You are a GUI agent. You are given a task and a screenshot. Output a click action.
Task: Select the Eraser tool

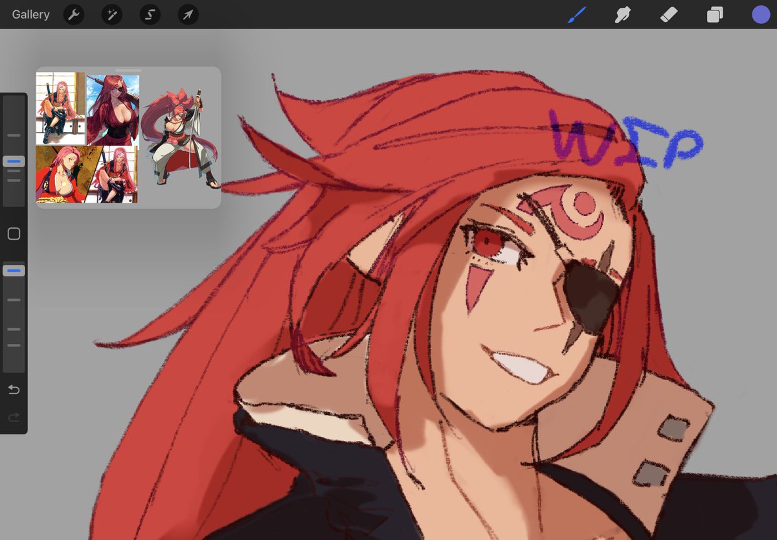click(669, 14)
